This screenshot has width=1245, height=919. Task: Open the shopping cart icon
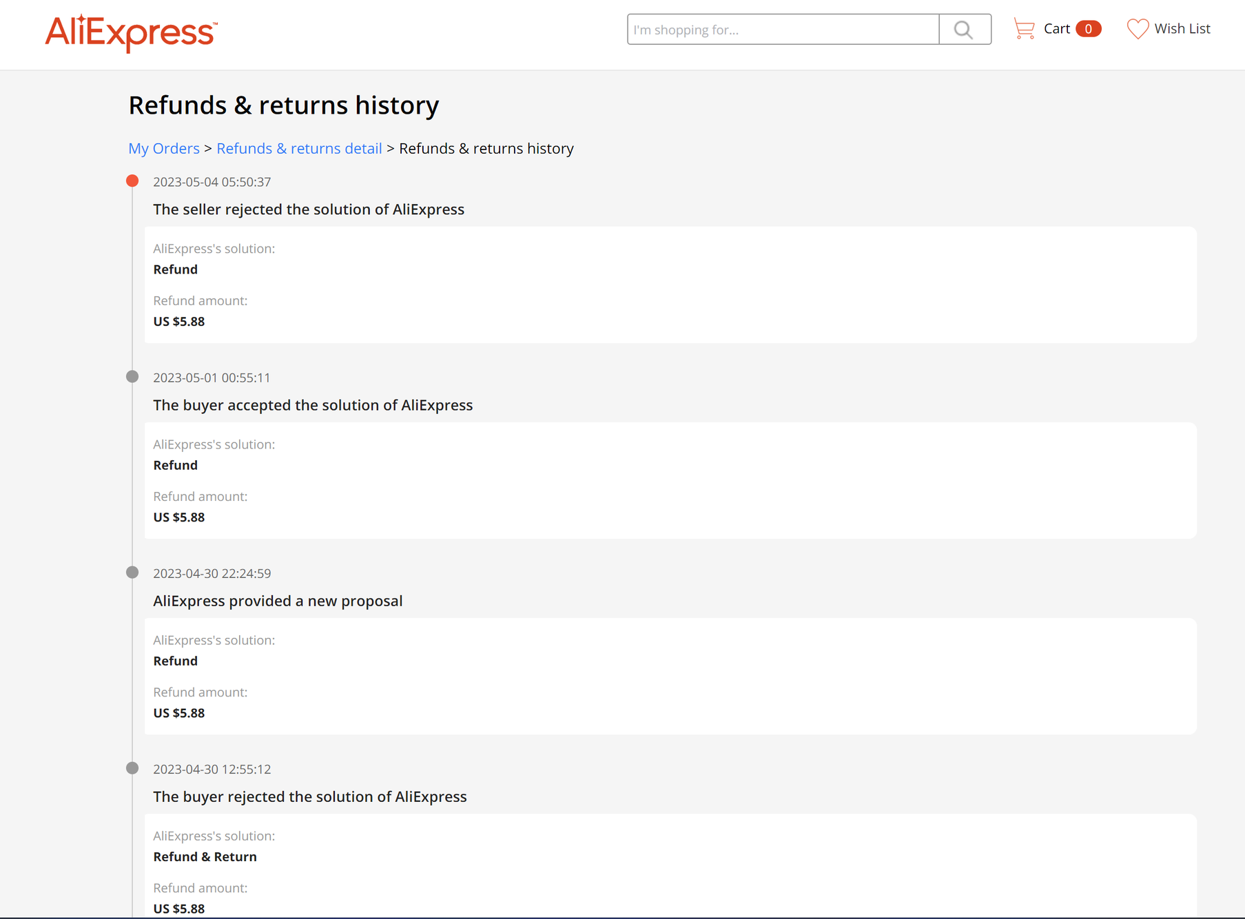point(1024,29)
